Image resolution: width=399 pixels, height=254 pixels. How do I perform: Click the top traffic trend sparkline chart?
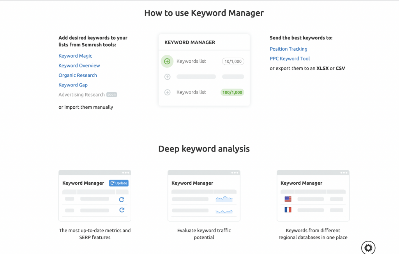224,199
